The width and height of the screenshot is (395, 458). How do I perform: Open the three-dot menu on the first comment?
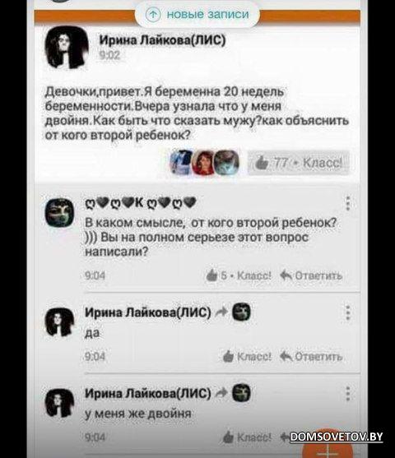point(347,203)
